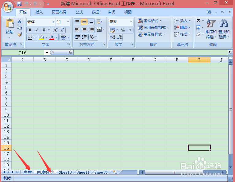Click the insert function fx button
Viewport: 235px width, 182px height.
(70, 52)
